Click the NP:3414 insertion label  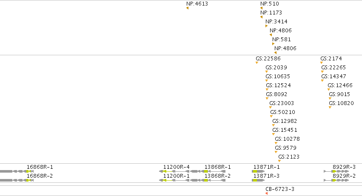pyautogui.click(x=276, y=21)
